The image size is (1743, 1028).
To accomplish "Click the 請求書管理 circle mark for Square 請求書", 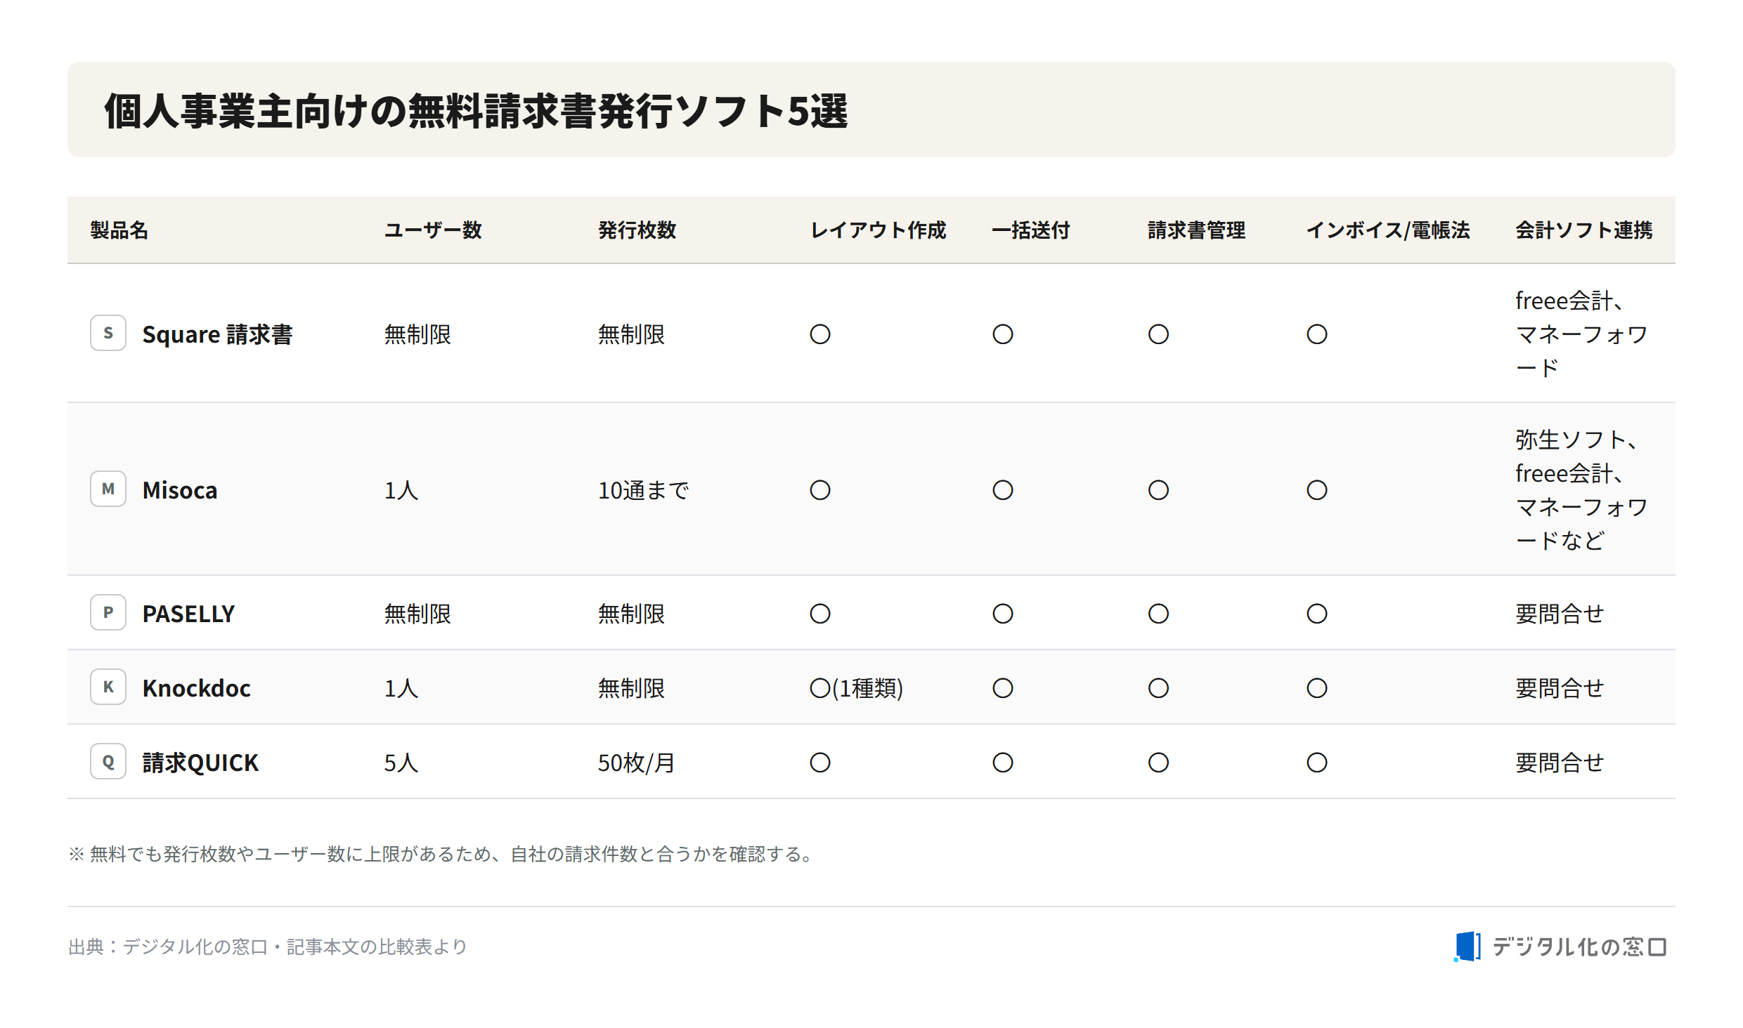I will pyautogui.click(x=1159, y=334).
